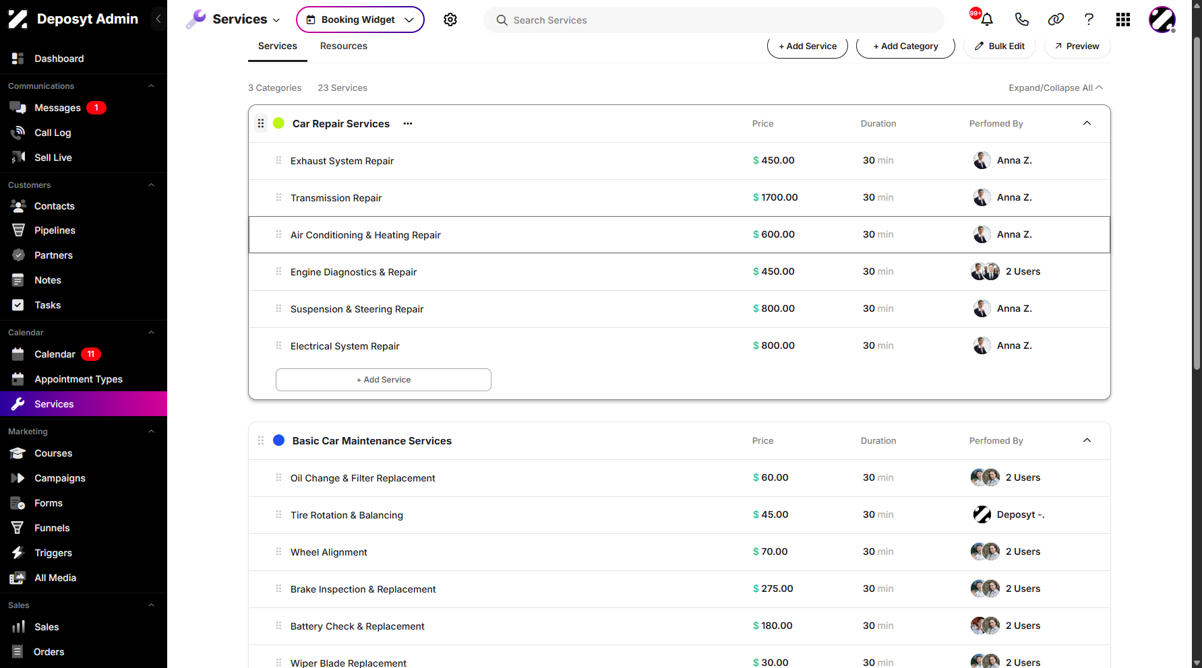Collapse Marketing sidebar section

pyautogui.click(x=152, y=432)
